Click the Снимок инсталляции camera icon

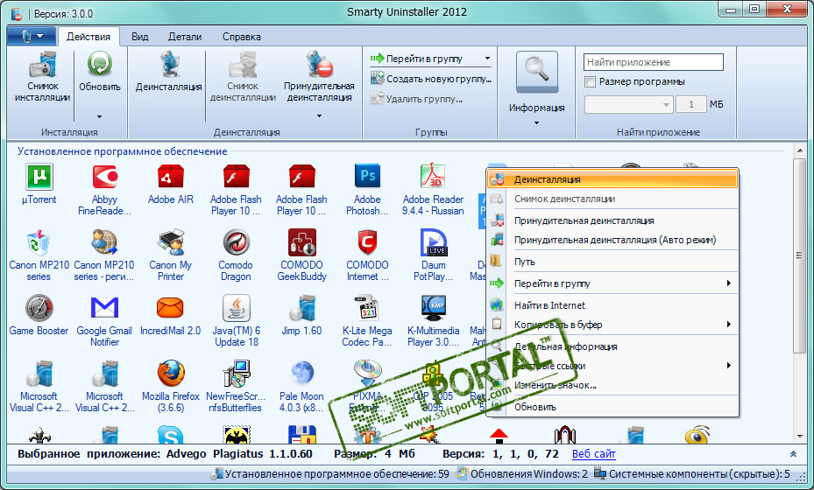43,64
